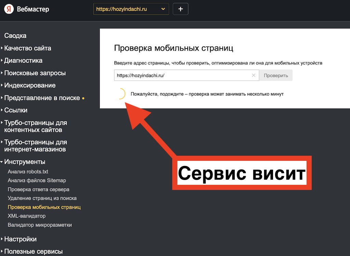Click the Yandex logo icon
The height and width of the screenshot is (256, 350).
(x=9, y=9)
